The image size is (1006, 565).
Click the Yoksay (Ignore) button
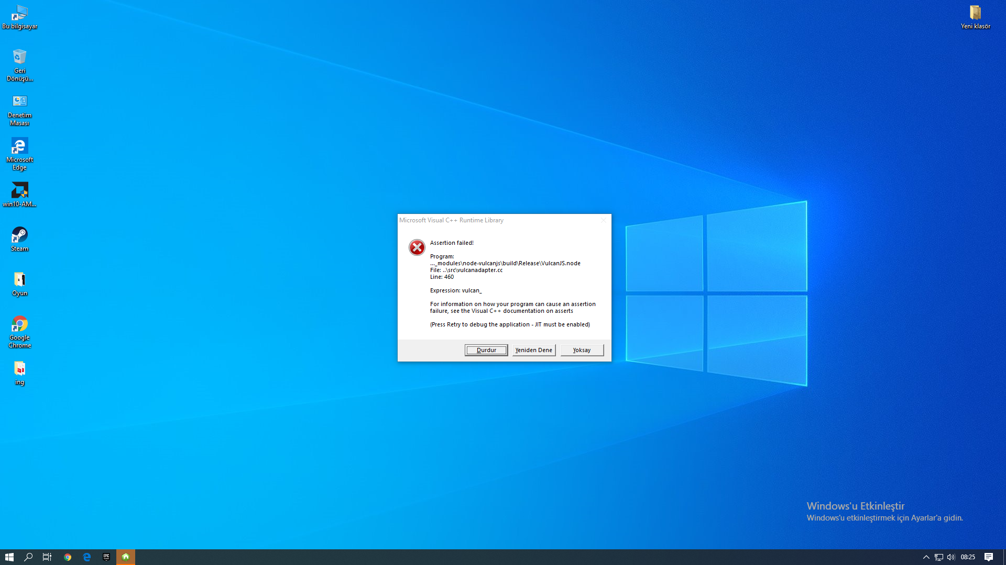(x=582, y=350)
